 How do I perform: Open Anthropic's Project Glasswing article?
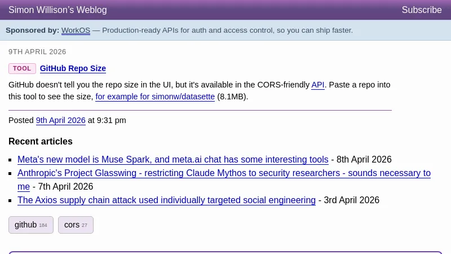coord(224,173)
